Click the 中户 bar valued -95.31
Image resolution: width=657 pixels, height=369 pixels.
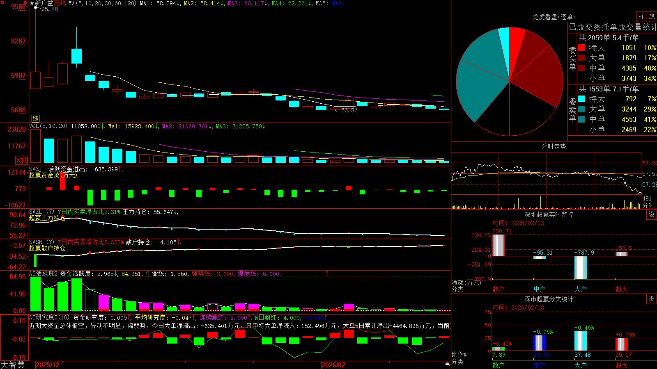click(539, 257)
